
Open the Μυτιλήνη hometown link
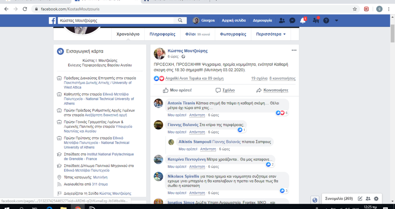(100, 177)
